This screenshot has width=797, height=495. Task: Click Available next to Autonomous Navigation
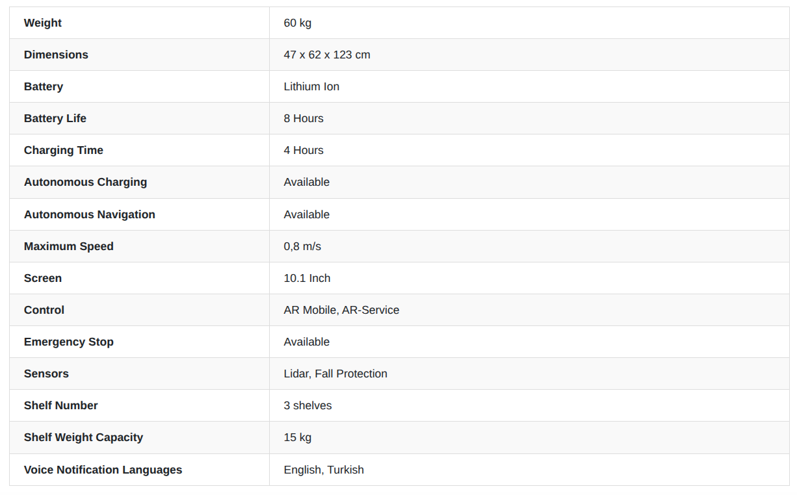tap(307, 214)
